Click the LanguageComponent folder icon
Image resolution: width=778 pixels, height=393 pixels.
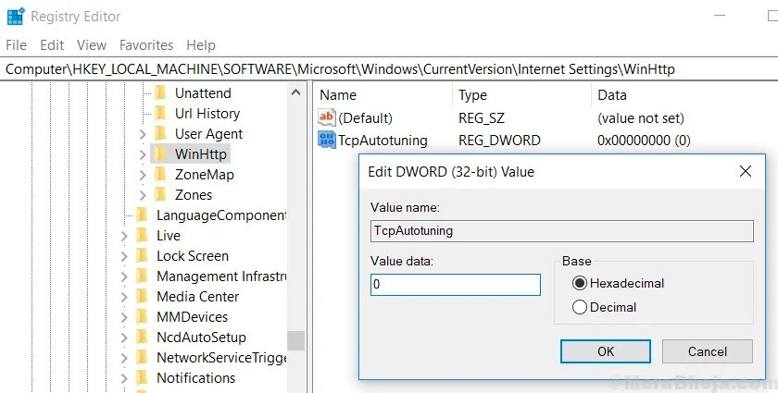(142, 215)
